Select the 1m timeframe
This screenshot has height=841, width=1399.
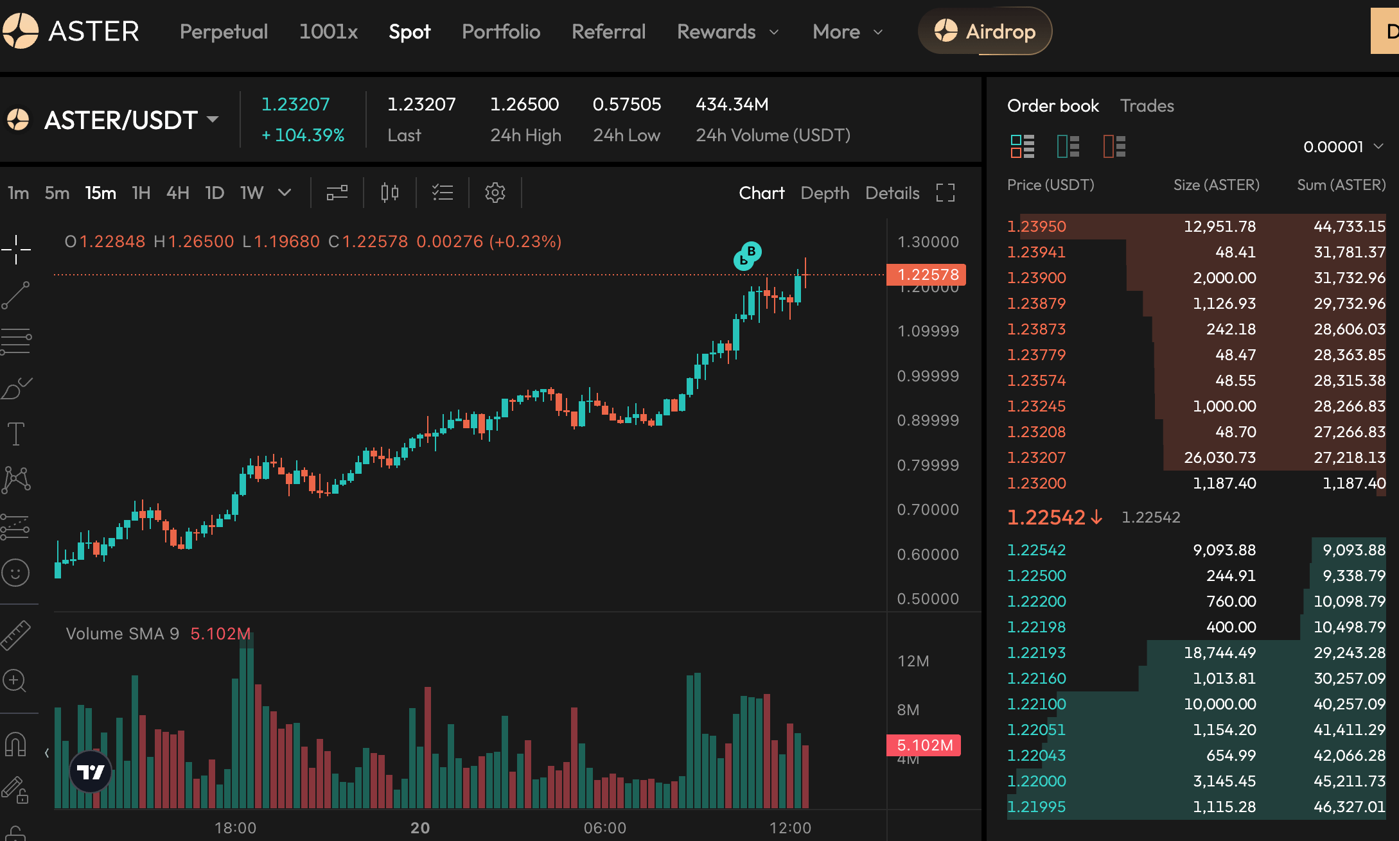coord(19,193)
